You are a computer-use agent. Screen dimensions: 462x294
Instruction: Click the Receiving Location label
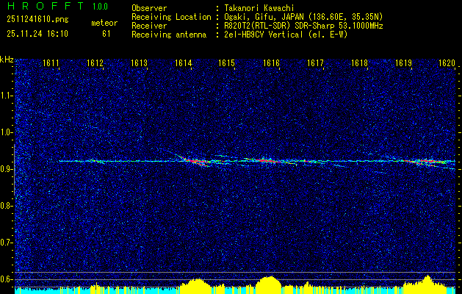coord(171,17)
